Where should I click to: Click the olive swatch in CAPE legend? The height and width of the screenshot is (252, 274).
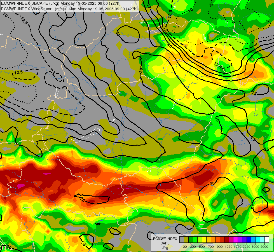click(186, 240)
